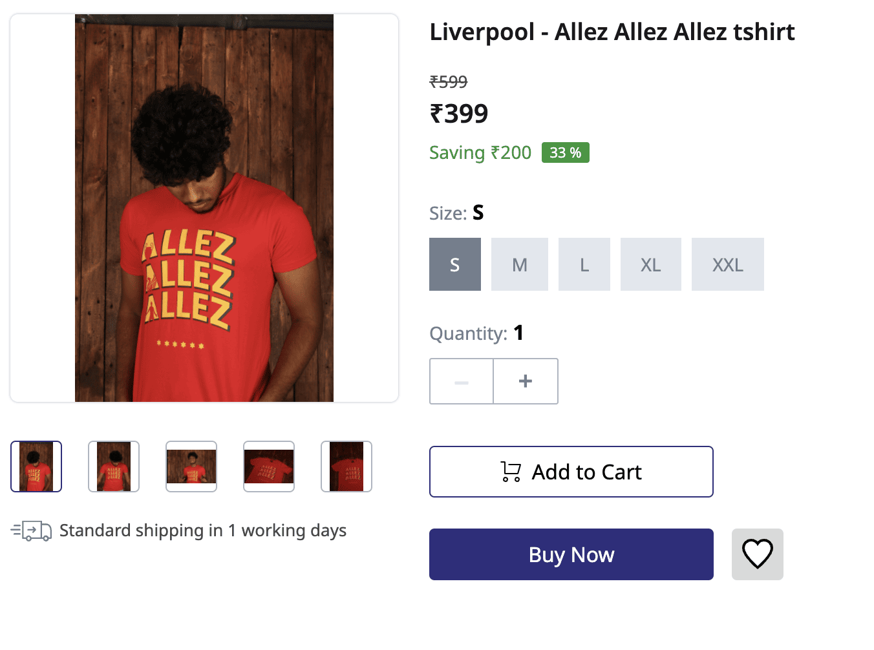Open the first product thumbnail
Image resolution: width=874 pixels, height=650 pixels.
(x=36, y=467)
